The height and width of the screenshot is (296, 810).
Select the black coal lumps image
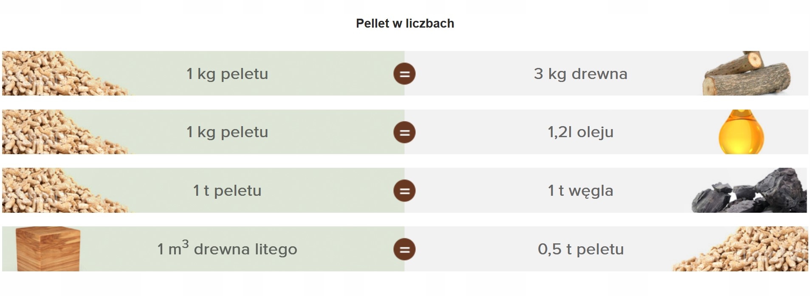coord(749,190)
